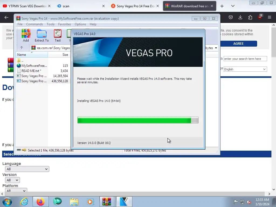Open the Version All dropdown
This screenshot has width=276, height=207.
pyautogui.click(x=12, y=180)
